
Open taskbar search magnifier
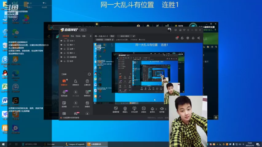coord(10,144)
